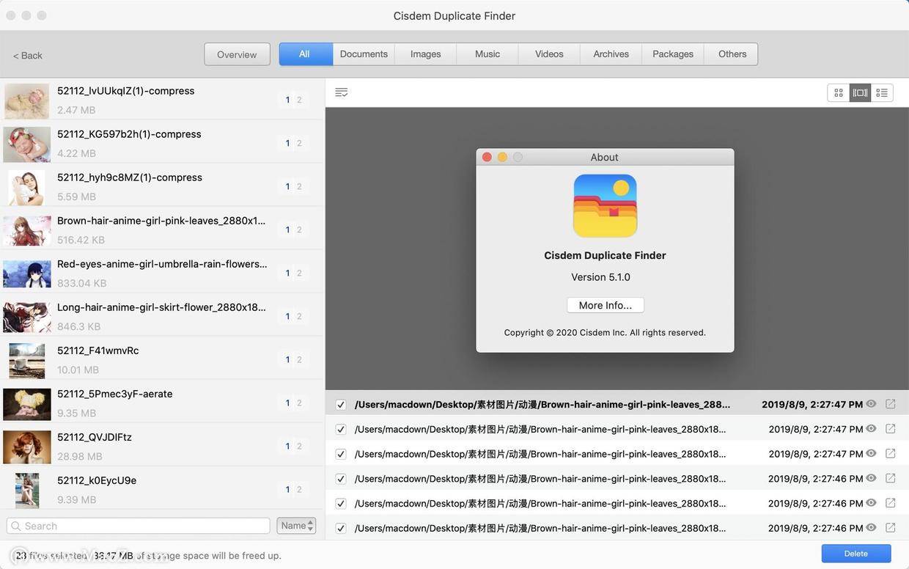Toggle copy 1 of Red-eyes-anime-girl row

pos(287,273)
